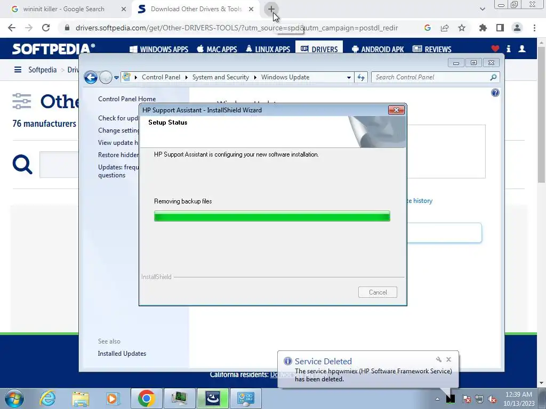Switch to wininit killer Google Search tab
This screenshot has width=546, height=409.
[64, 9]
